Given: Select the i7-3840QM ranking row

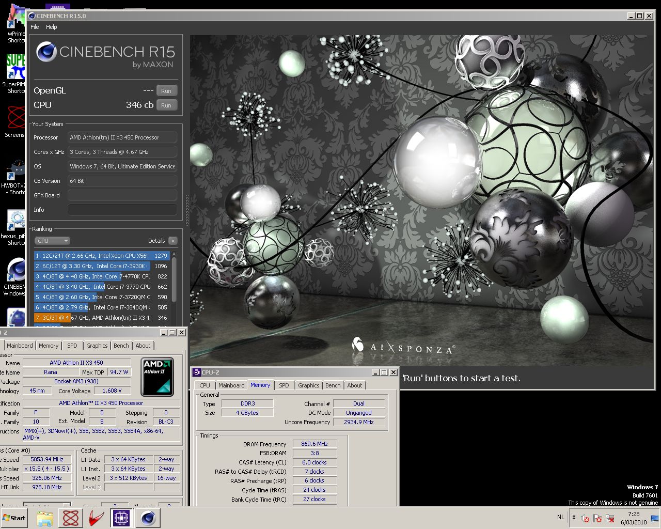Looking at the screenshot, I should click(102, 307).
